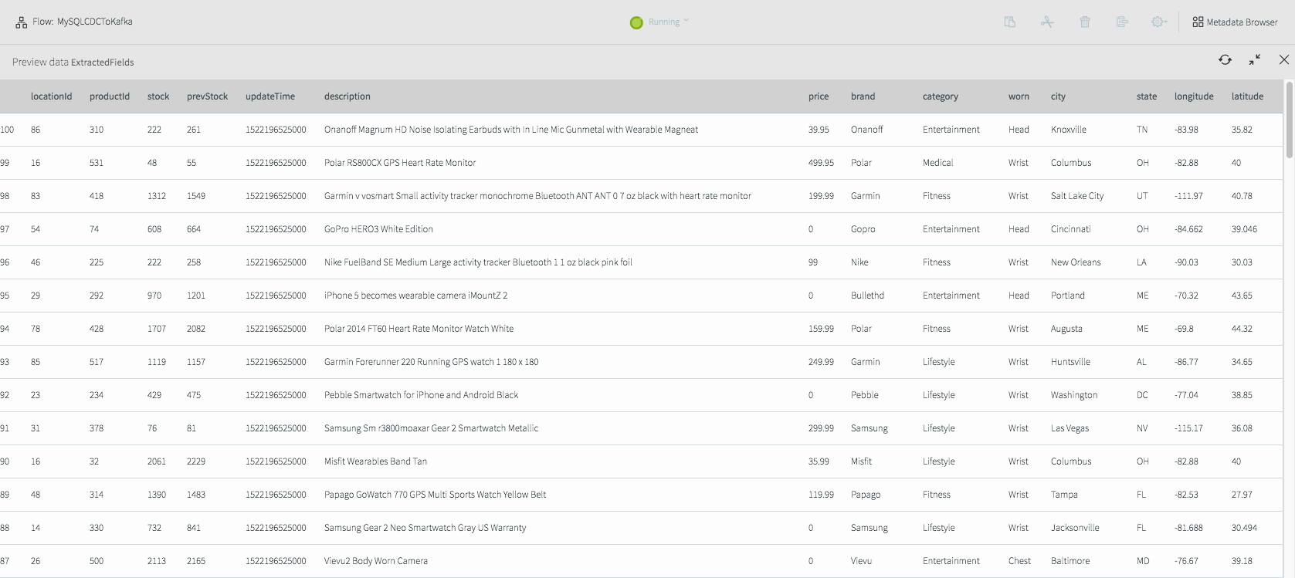Click the locationId column header
Viewport: 1295px width, 578px height.
(51, 96)
